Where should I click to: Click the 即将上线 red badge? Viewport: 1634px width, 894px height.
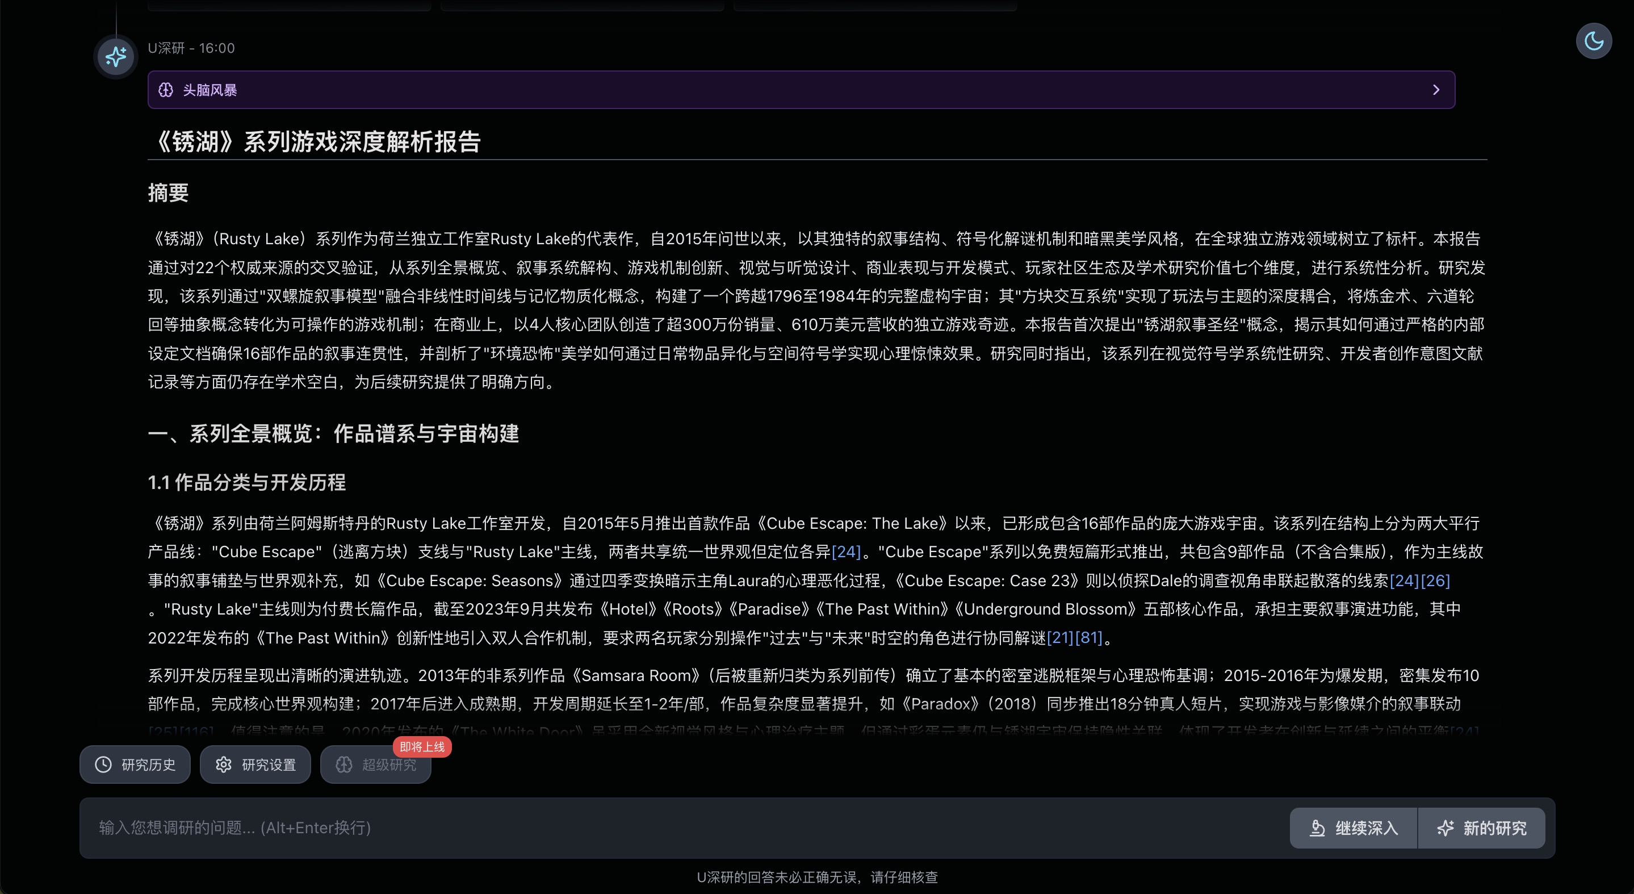coord(422,747)
